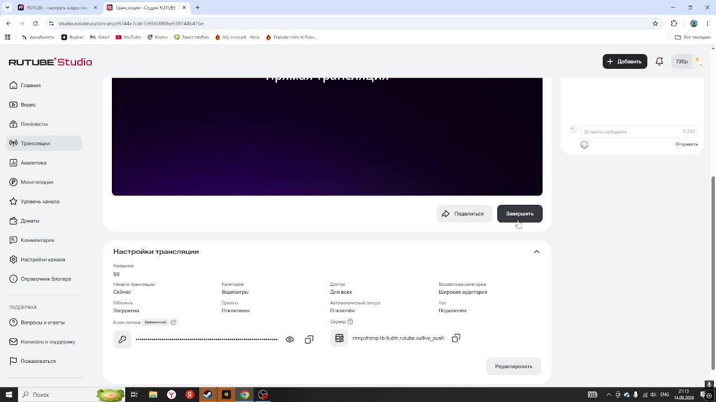Go back in browser history
Image resolution: width=716 pixels, height=402 pixels.
[x=8, y=23]
